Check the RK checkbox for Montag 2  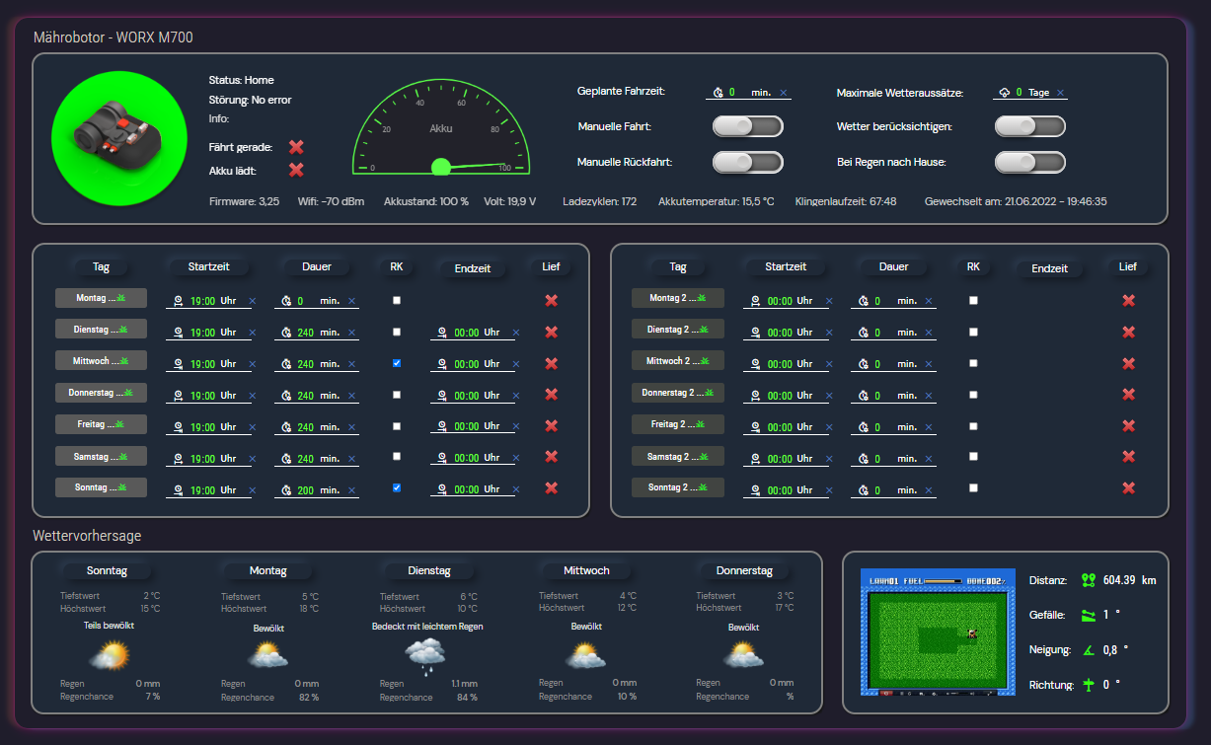pos(974,300)
